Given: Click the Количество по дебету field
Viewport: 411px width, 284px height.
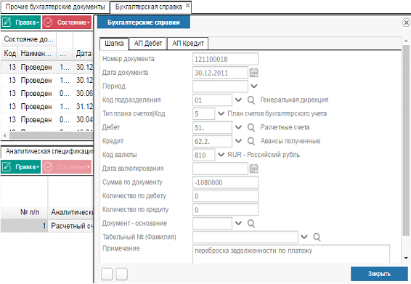Looking at the screenshot, I should click(x=225, y=196).
